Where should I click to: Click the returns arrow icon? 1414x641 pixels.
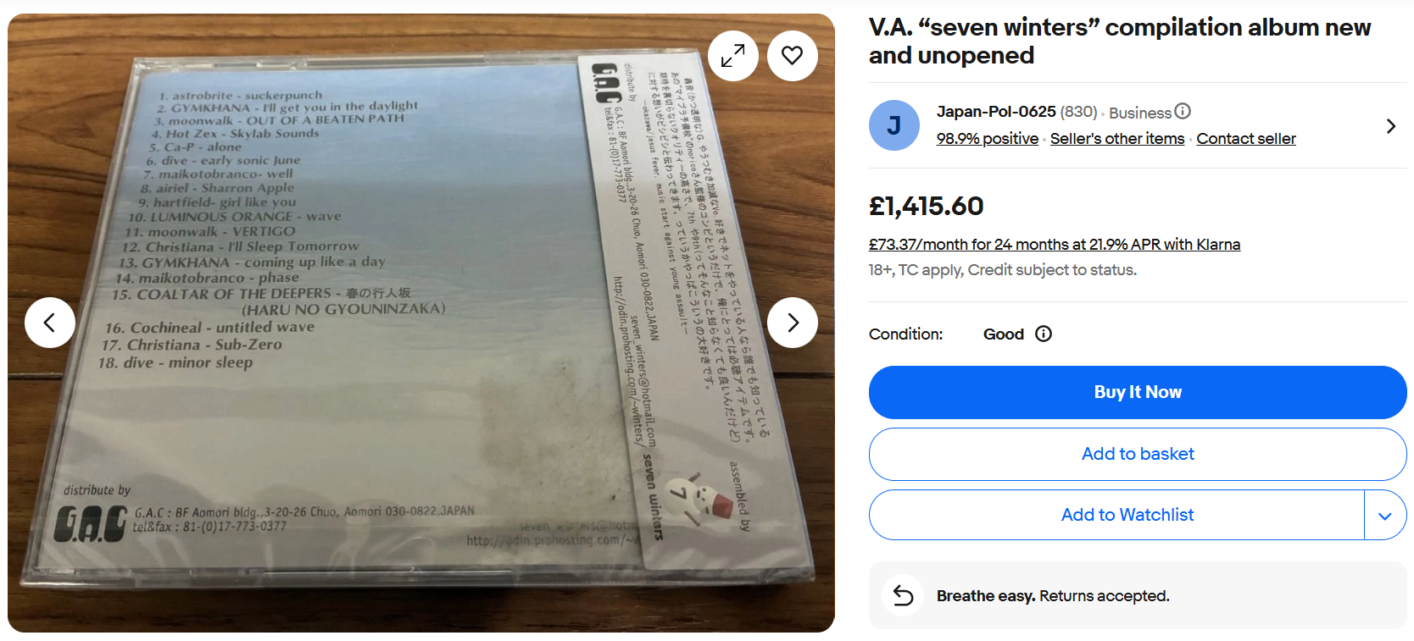click(904, 596)
